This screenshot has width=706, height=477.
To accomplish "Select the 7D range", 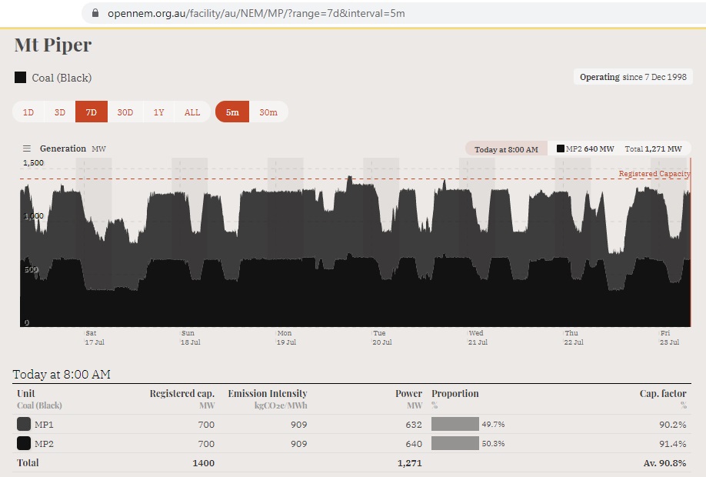I will [x=92, y=112].
